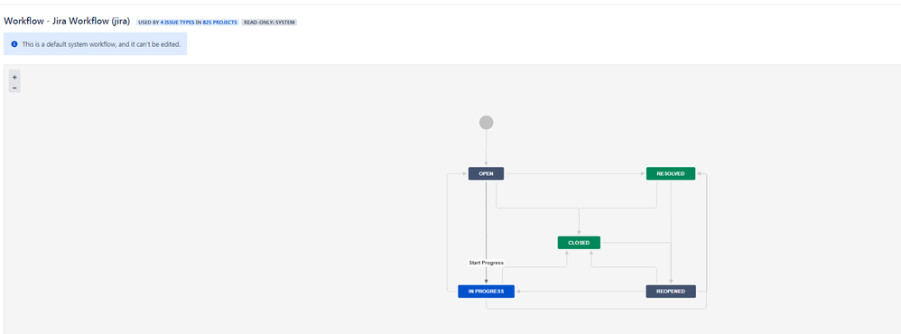
Task: Click the info icon in the system workflow notice
Action: pos(14,43)
